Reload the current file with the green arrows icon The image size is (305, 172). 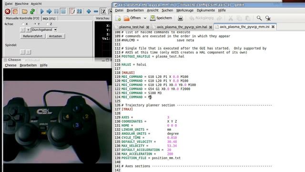pyautogui.click(x=32, y=11)
